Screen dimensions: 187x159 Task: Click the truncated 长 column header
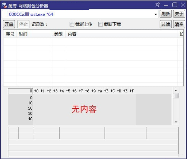[x=181, y=34]
